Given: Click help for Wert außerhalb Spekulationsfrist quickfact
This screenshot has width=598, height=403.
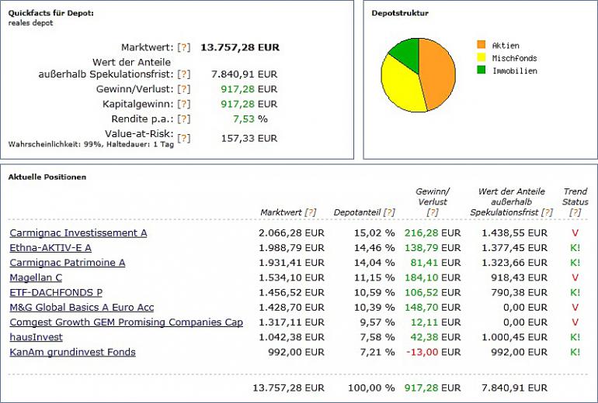Looking at the screenshot, I should tap(183, 74).
